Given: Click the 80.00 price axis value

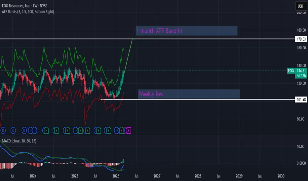Looking at the screenshot, I should [300, 119].
